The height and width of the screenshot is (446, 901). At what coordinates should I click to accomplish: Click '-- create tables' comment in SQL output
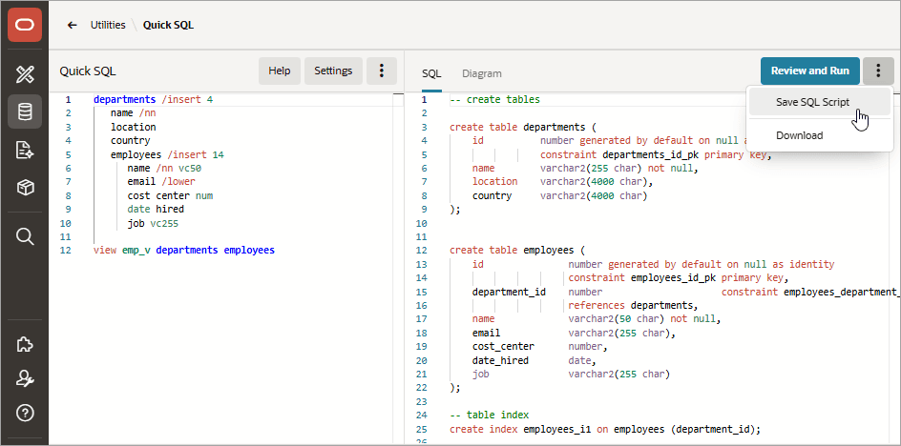(494, 100)
